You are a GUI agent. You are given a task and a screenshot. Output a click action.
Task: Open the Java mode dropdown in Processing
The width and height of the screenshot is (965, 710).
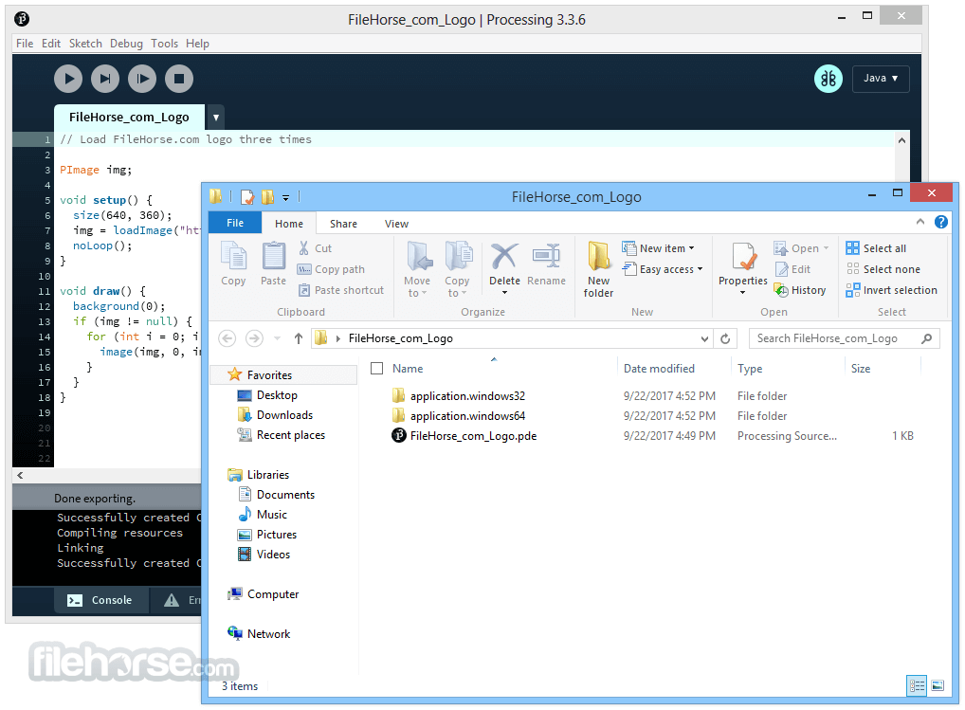pos(881,79)
